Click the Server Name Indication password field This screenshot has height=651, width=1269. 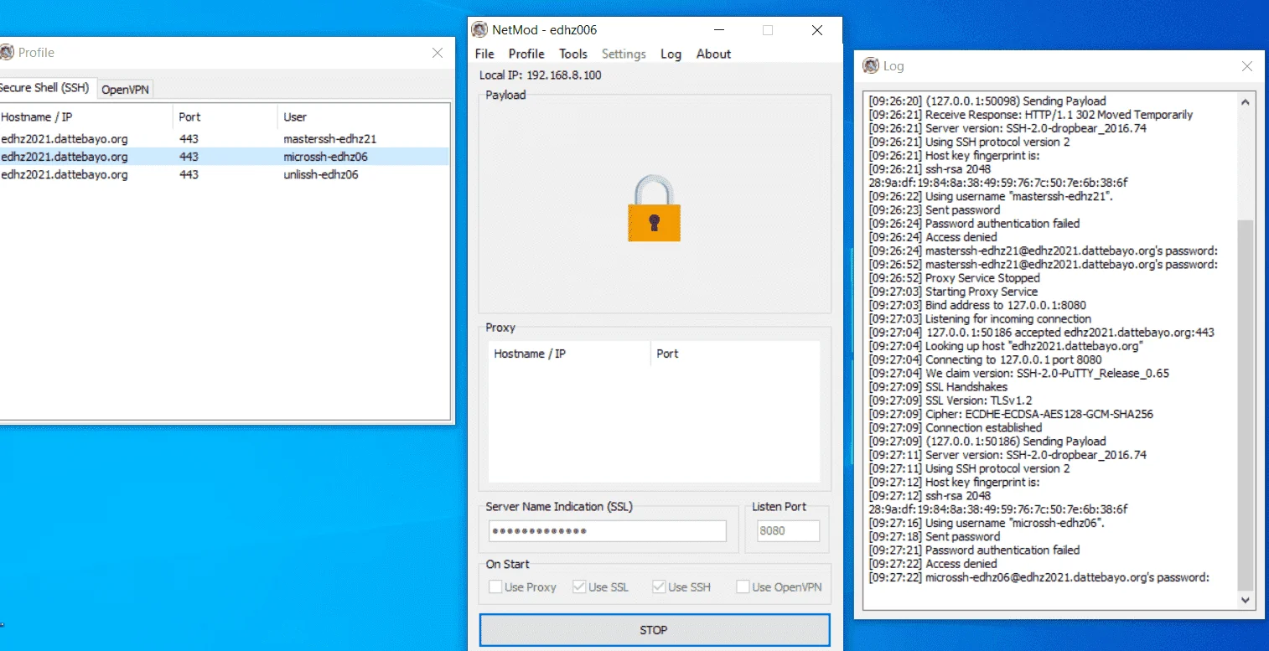point(608,531)
